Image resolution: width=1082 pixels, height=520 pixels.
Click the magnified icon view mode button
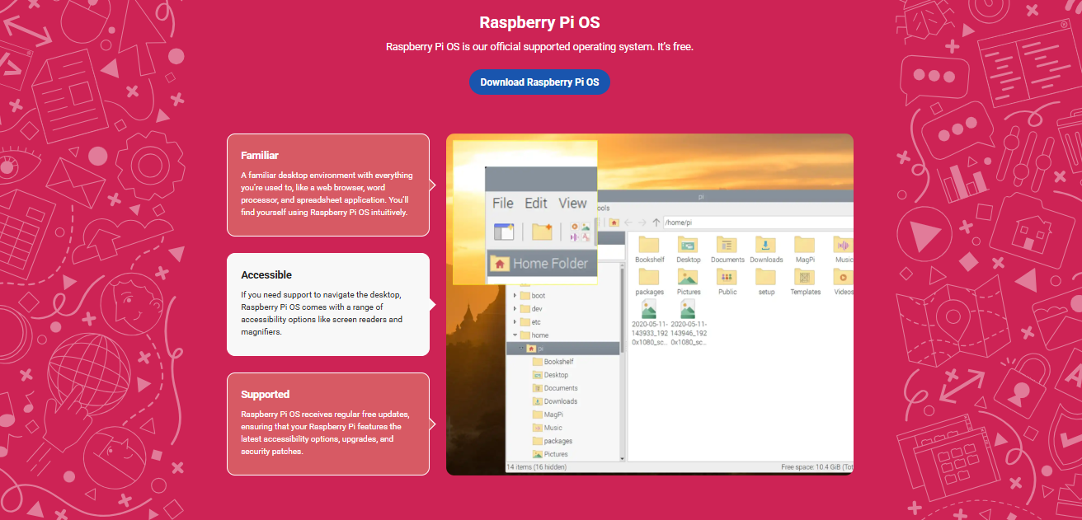pos(581,232)
